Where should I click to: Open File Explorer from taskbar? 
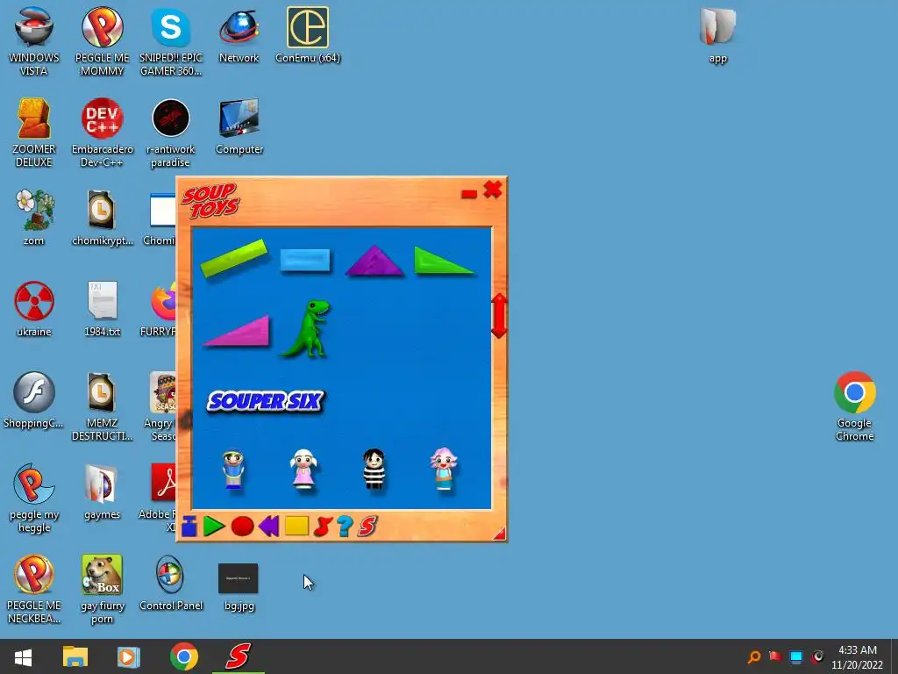75,656
